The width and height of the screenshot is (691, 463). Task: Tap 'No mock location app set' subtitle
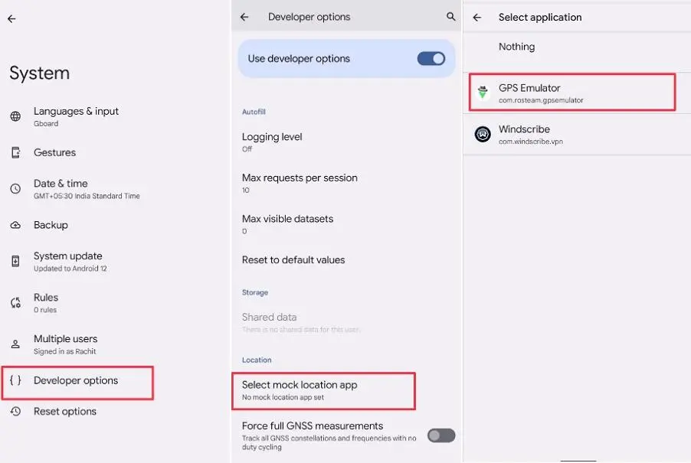coord(283,397)
